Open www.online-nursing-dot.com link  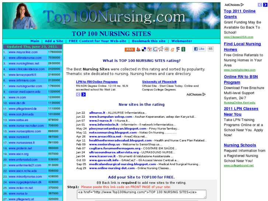(x=112, y=168)
